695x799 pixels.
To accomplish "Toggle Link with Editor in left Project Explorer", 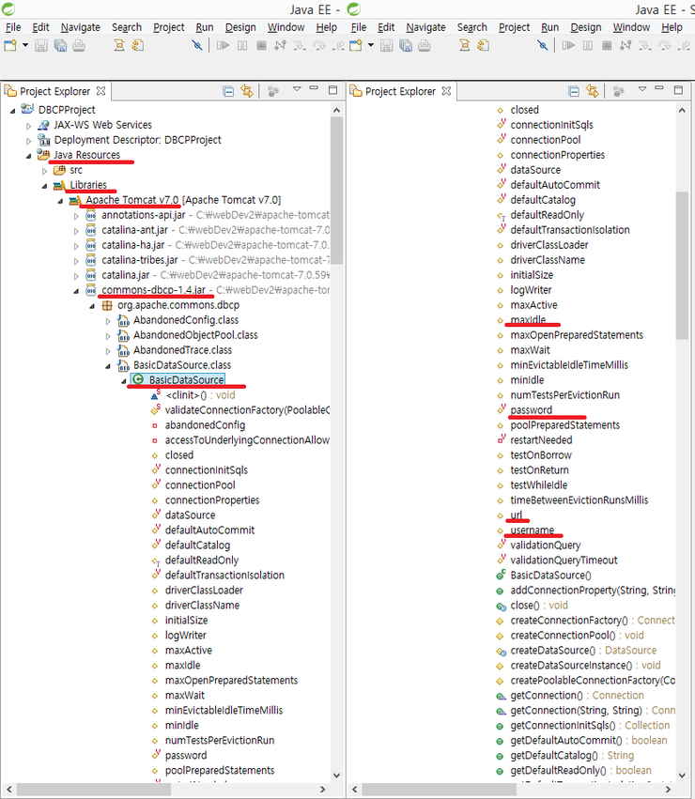I will pyautogui.click(x=248, y=91).
